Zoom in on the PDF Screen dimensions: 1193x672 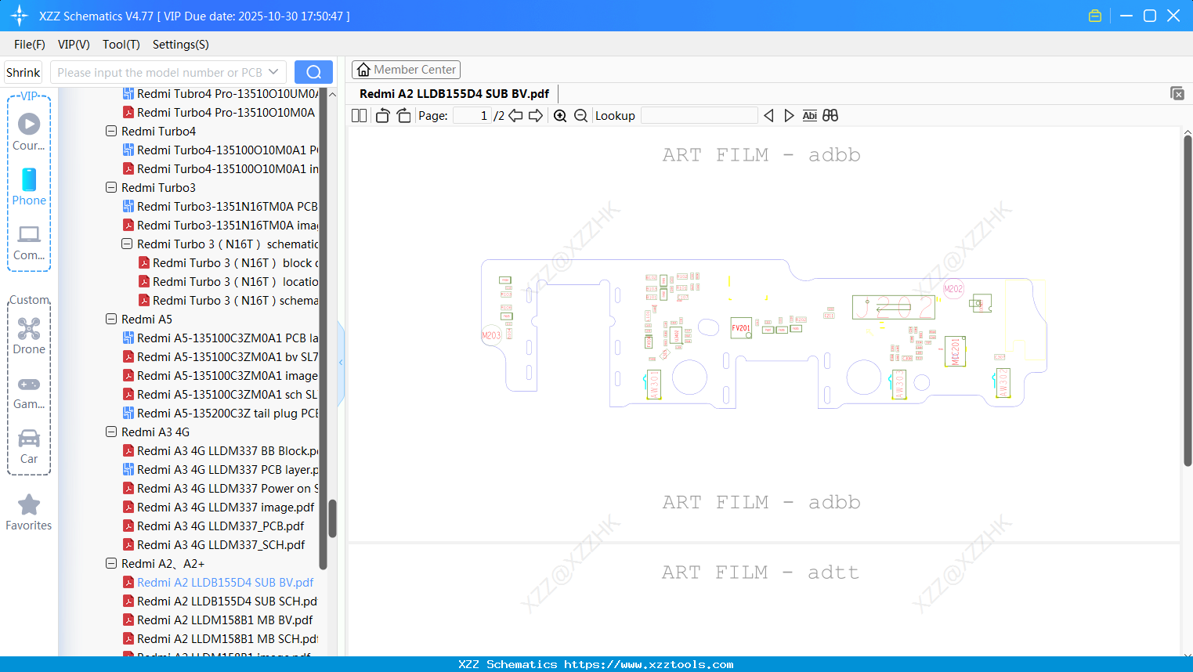point(560,116)
